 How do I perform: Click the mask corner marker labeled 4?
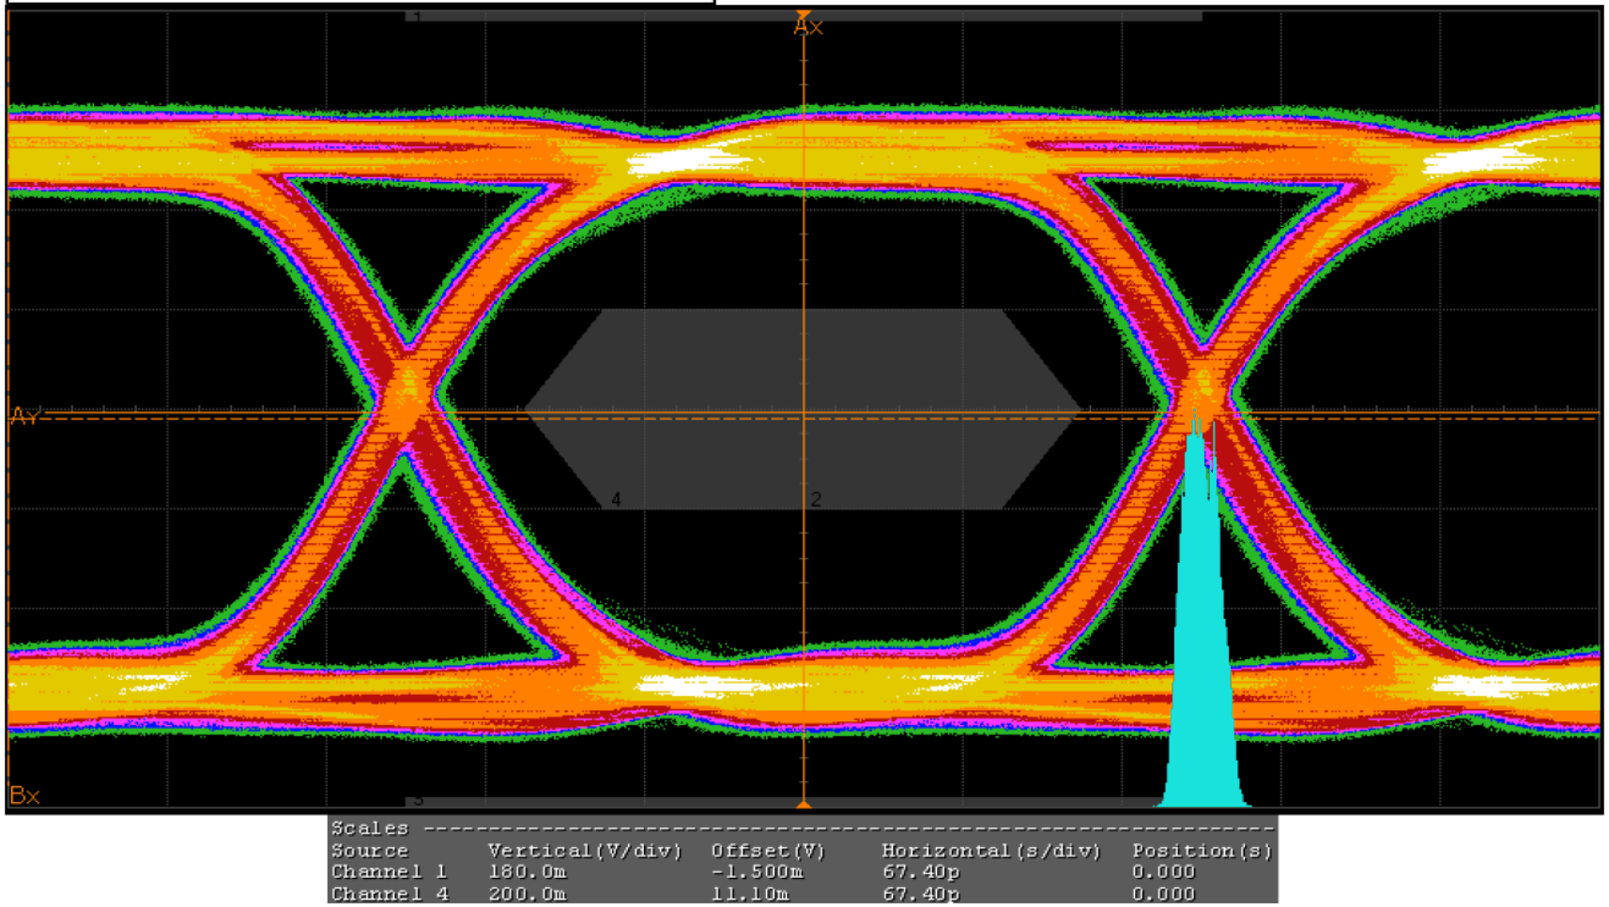click(617, 496)
